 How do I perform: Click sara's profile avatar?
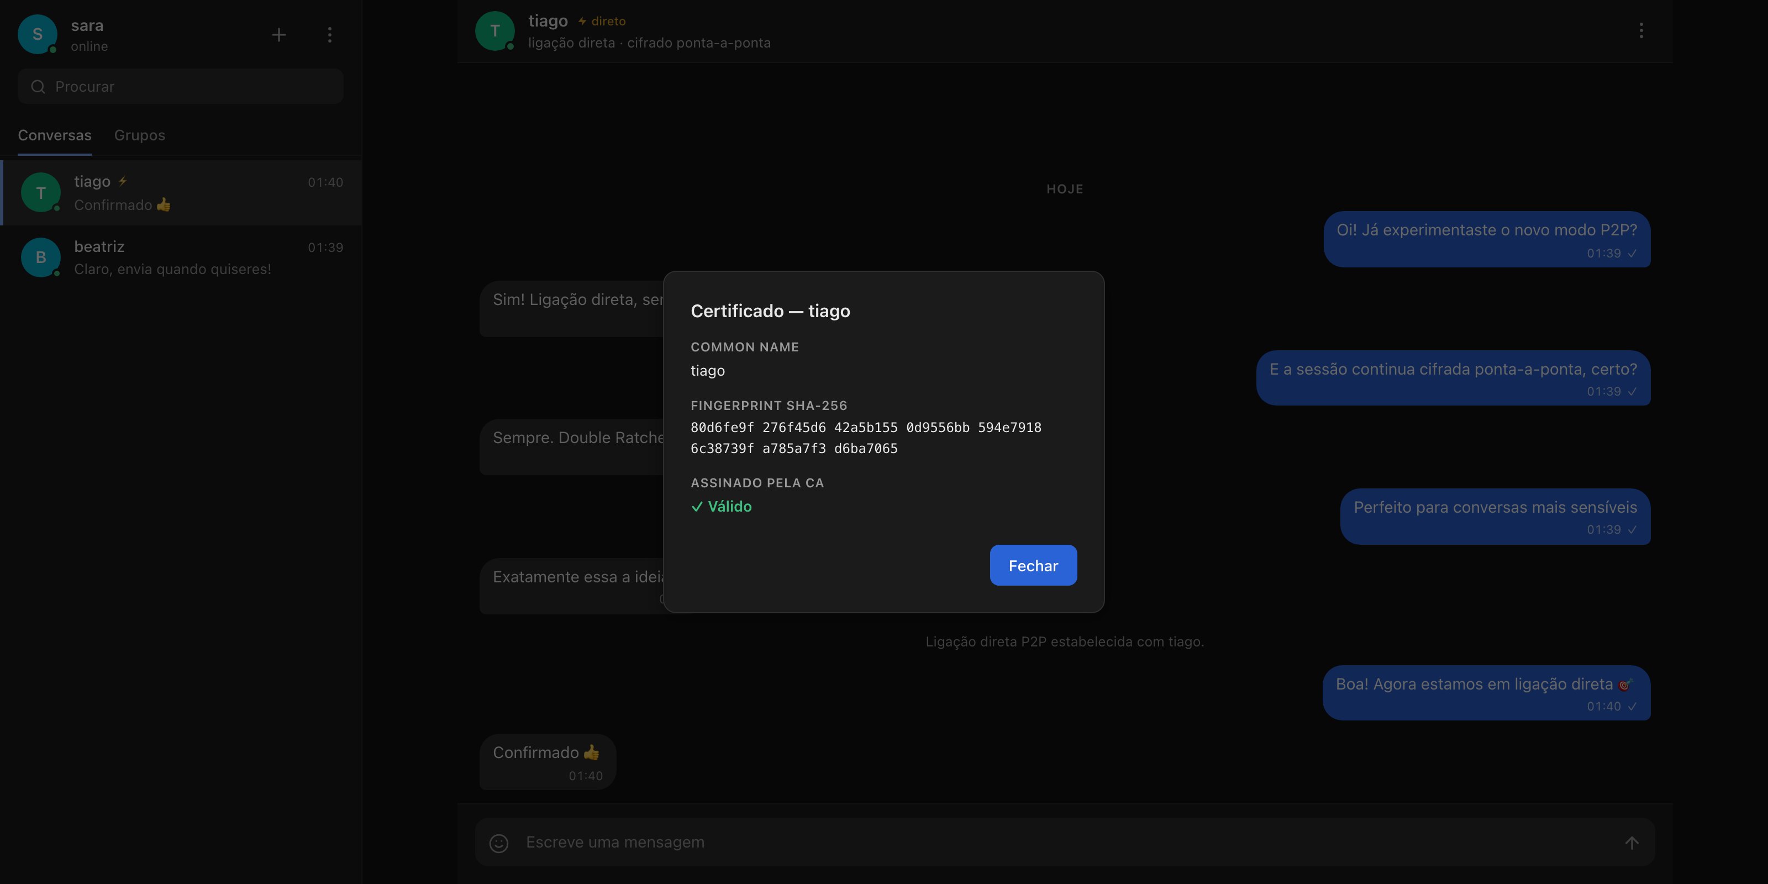37,34
